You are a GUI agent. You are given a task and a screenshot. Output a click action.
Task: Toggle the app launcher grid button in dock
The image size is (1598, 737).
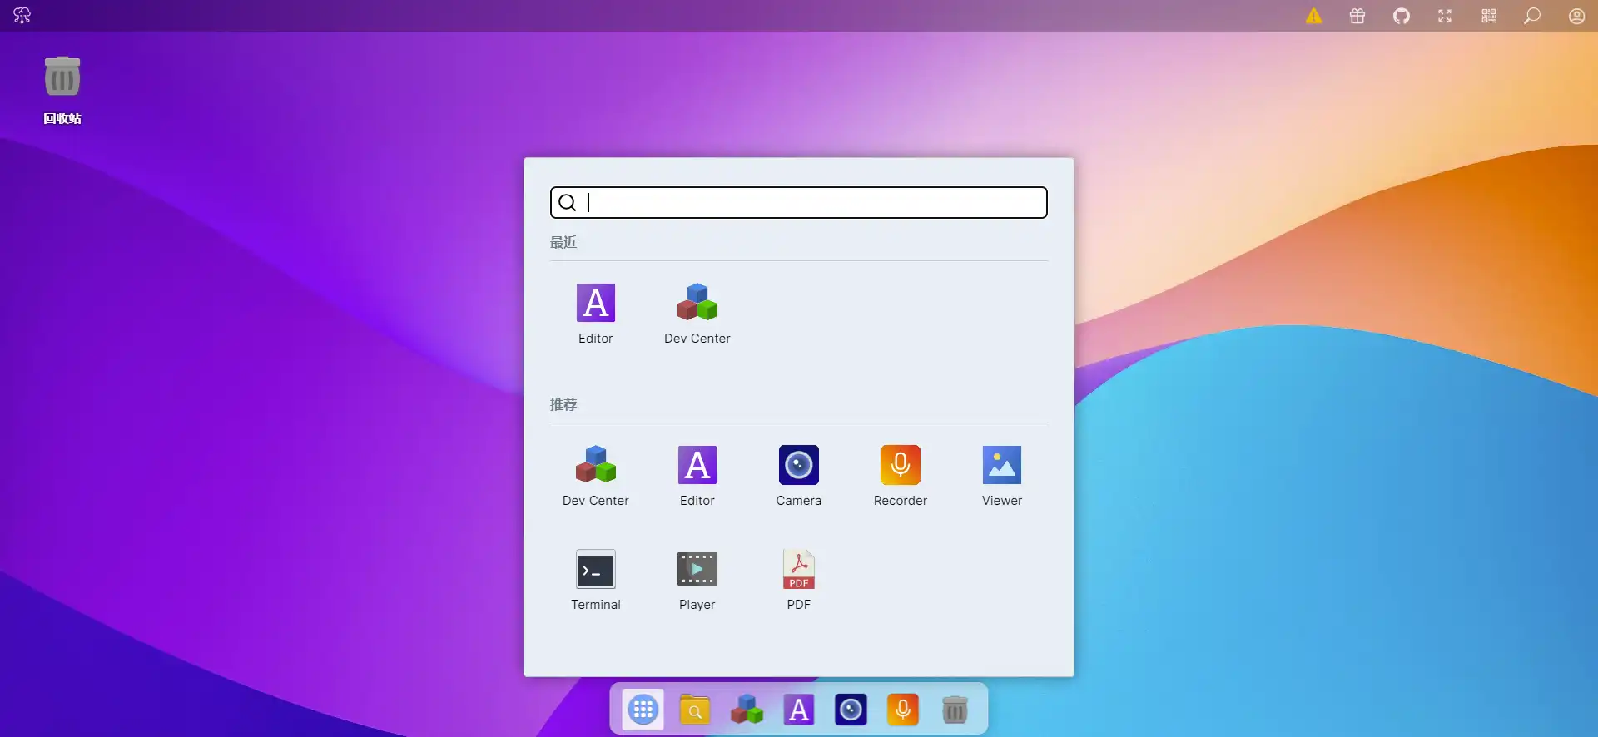(x=643, y=710)
